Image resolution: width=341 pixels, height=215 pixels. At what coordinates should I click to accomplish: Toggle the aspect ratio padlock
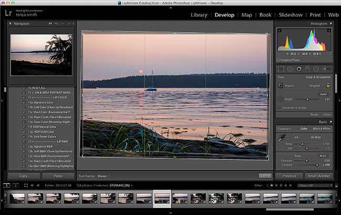pos(328,85)
